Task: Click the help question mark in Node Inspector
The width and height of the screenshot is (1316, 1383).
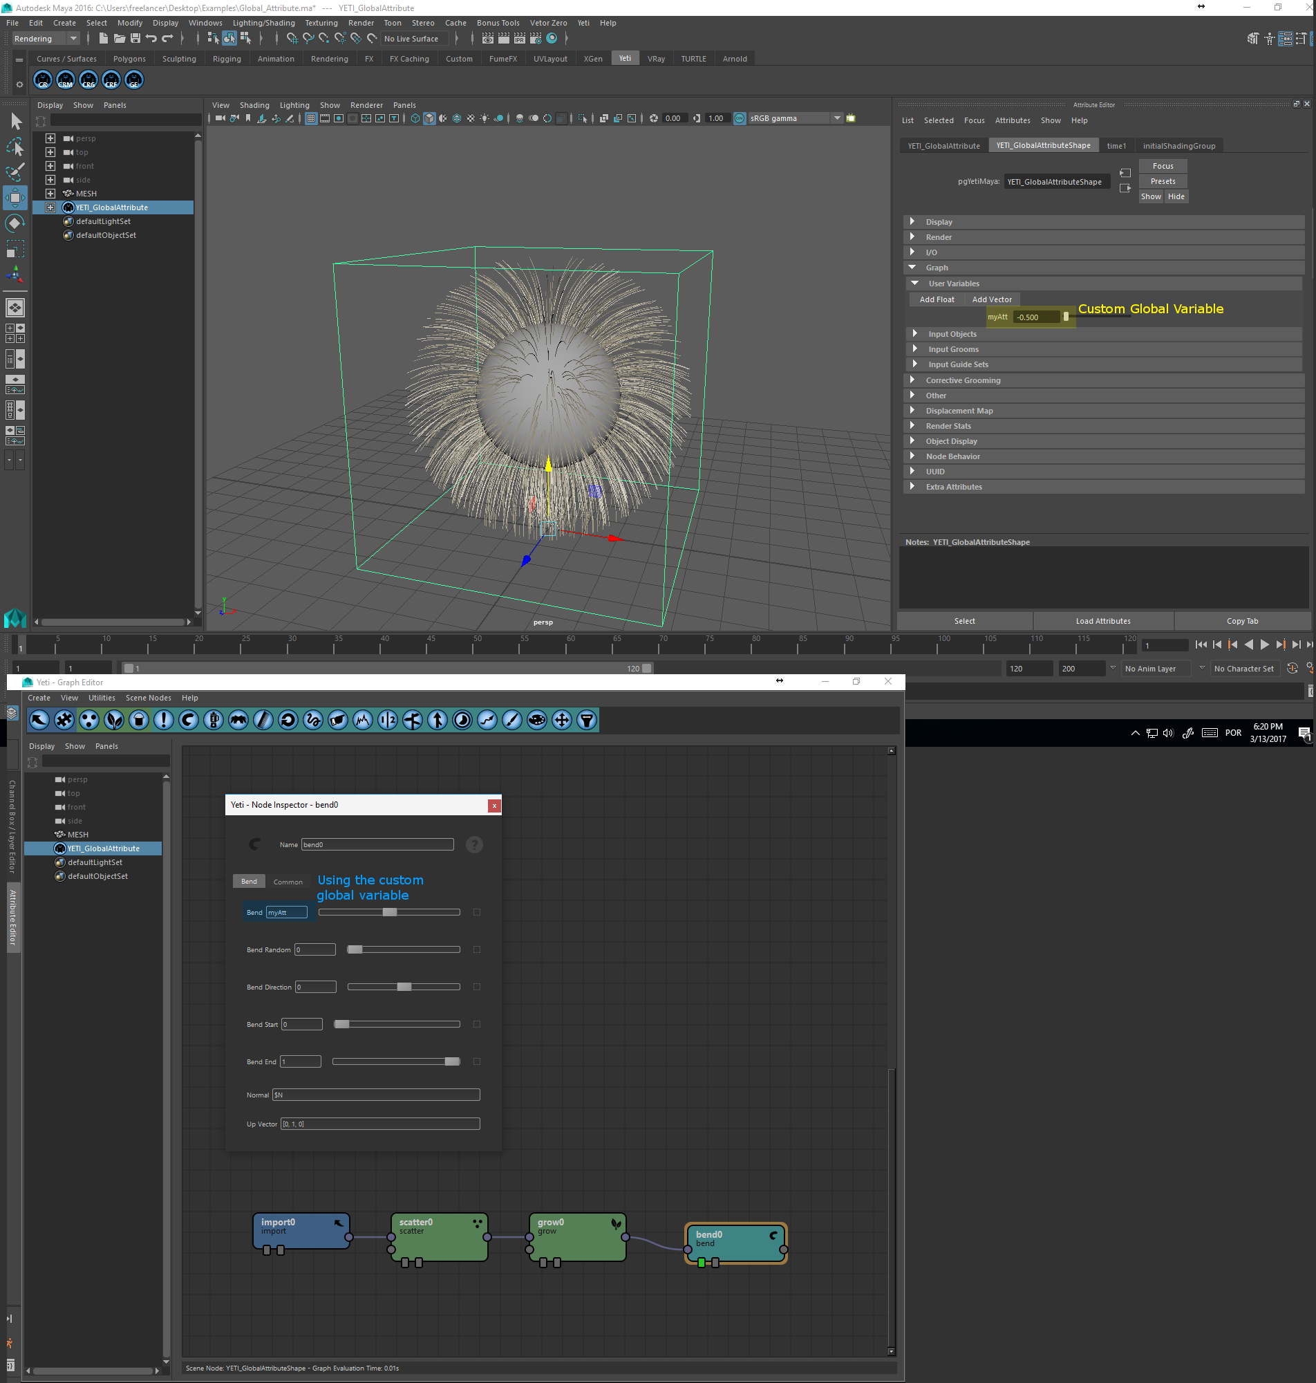Action: coord(474,845)
